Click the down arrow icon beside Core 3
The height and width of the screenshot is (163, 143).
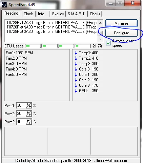tap(76, 85)
